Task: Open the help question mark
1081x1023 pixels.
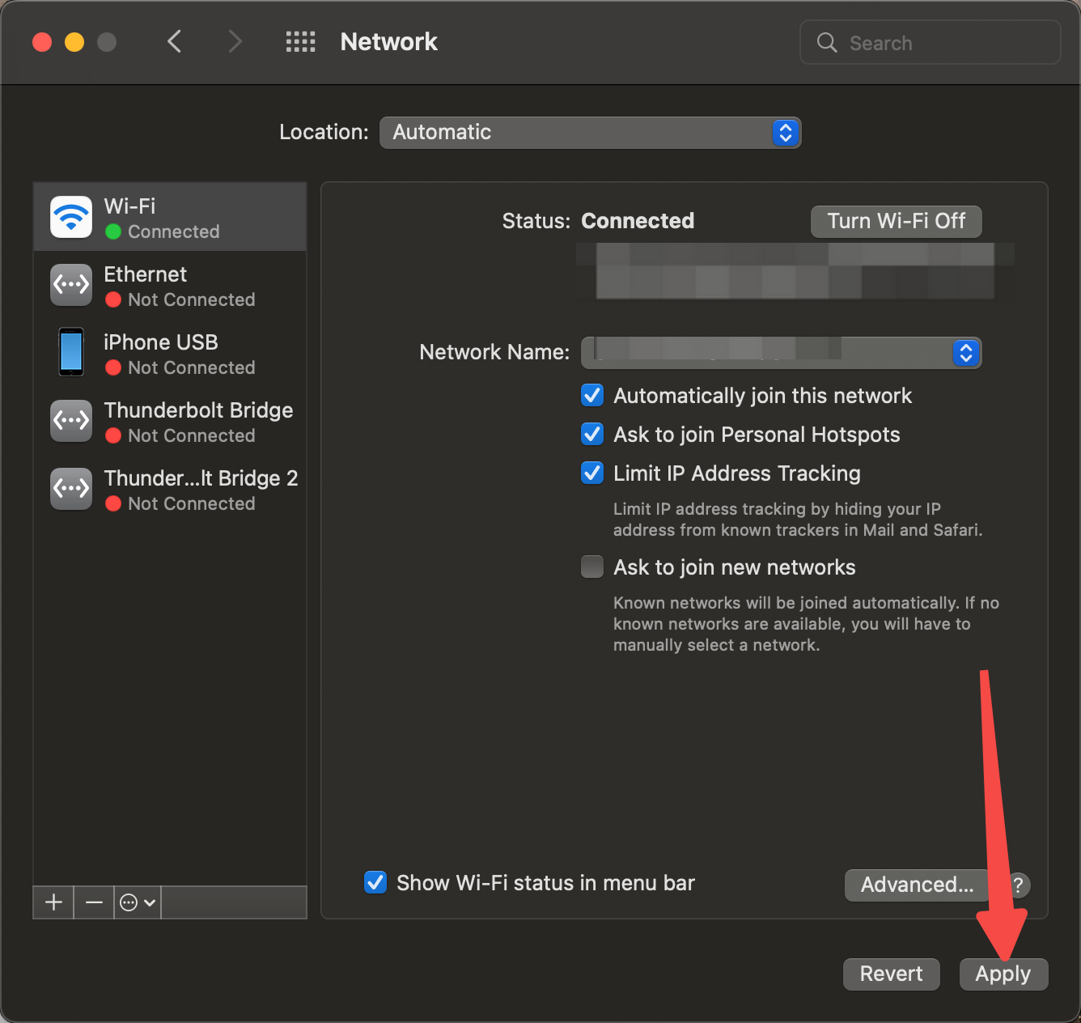Action: 1019,885
